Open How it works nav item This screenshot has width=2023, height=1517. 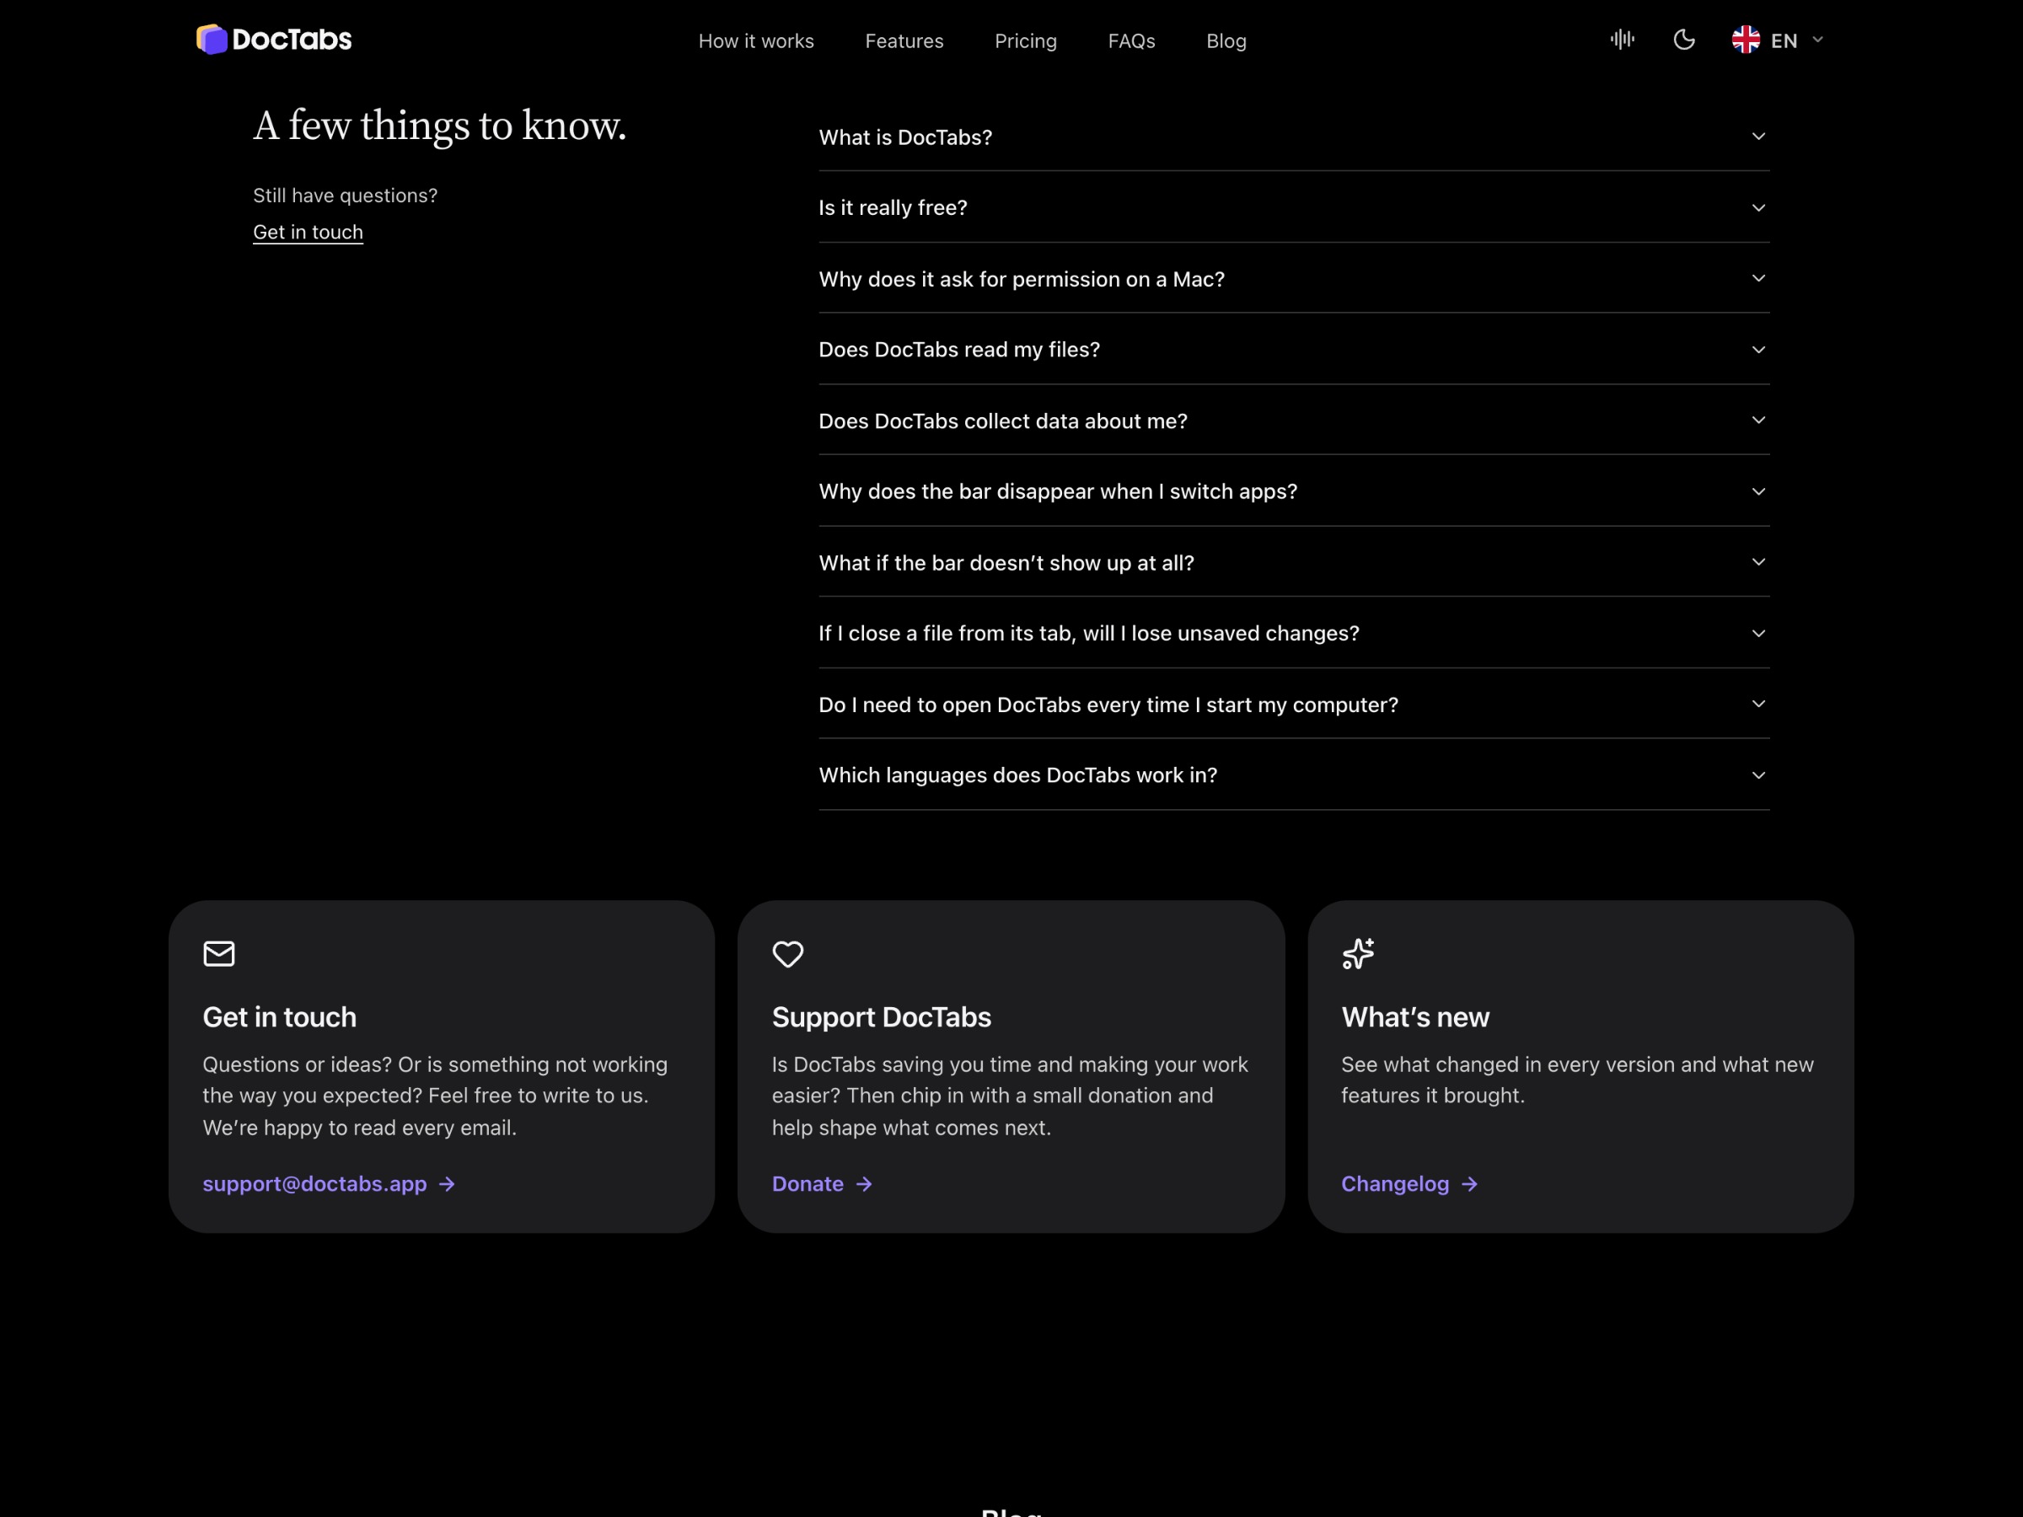click(756, 41)
